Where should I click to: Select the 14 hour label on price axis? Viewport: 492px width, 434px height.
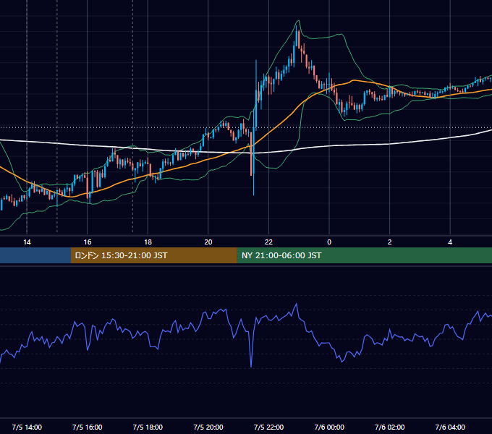[27, 242]
